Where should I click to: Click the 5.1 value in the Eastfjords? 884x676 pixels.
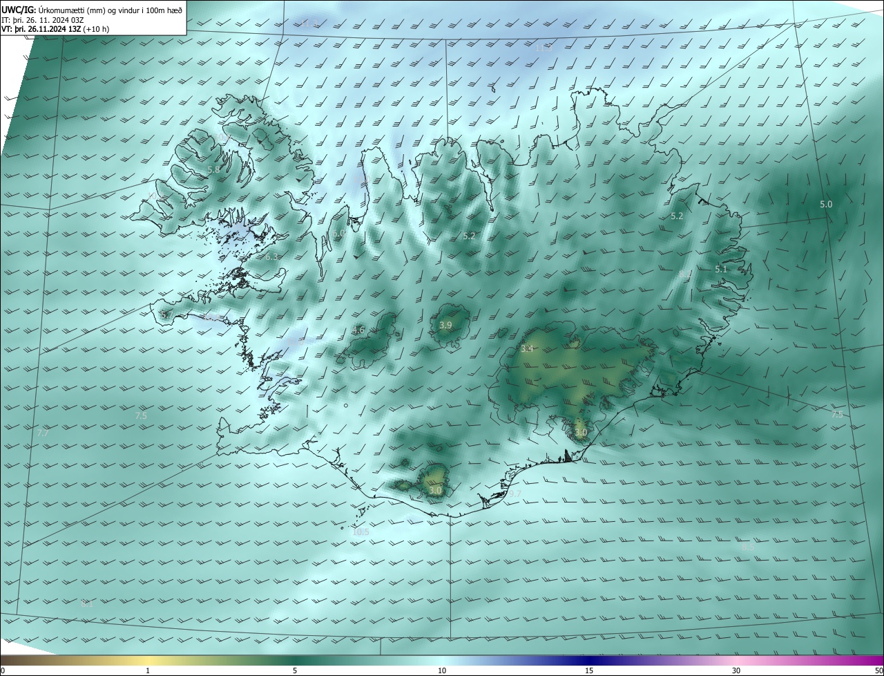point(721,269)
